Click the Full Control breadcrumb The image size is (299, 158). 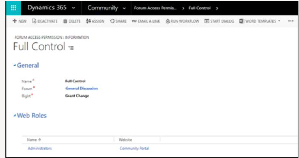pos(199,8)
